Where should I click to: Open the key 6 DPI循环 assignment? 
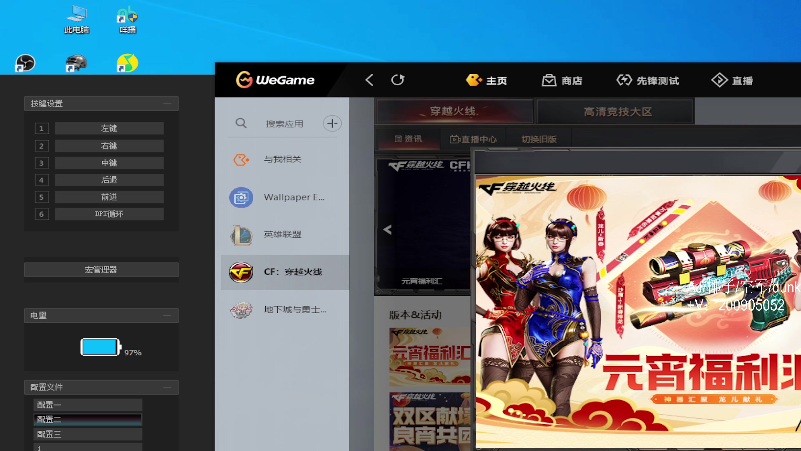(109, 214)
